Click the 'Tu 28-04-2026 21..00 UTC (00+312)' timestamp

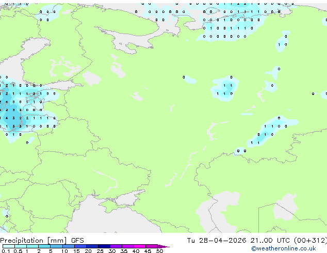[257, 241]
